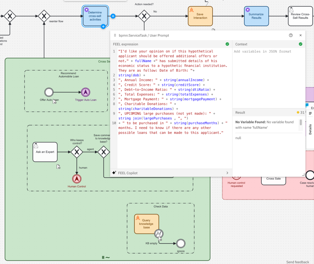The height and width of the screenshot is (264, 314).
Task: Click the yellow warning count indicator
Action: point(301,112)
